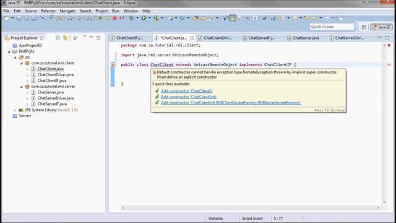This screenshot has width=396, height=223.
Task: Select the AjaxProject02 project
Action: pos(30,45)
